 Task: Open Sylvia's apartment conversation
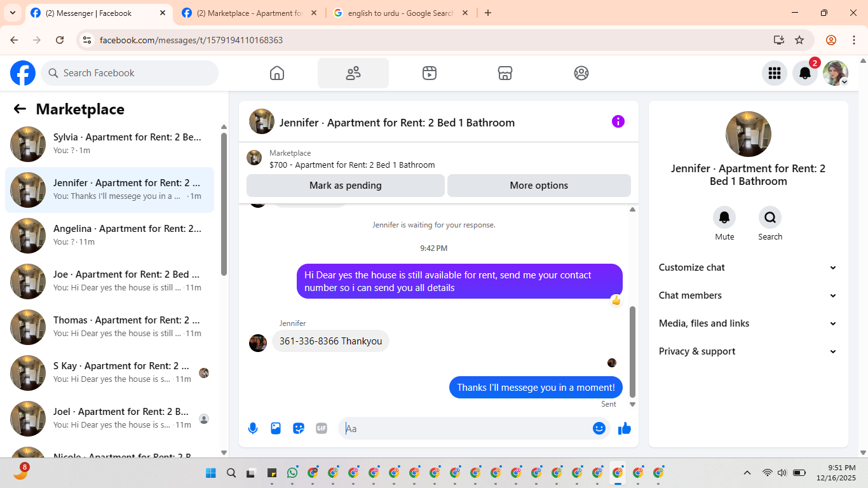tap(109, 144)
